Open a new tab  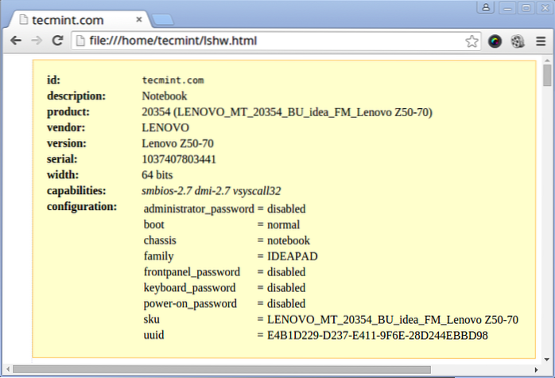tap(163, 19)
